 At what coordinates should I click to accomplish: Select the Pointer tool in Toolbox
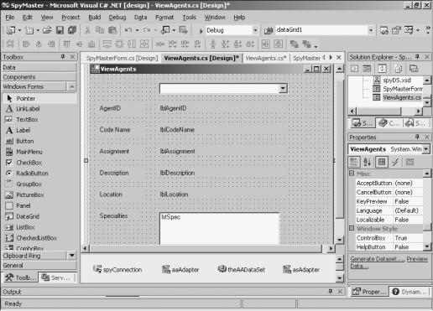click(x=39, y=98)
